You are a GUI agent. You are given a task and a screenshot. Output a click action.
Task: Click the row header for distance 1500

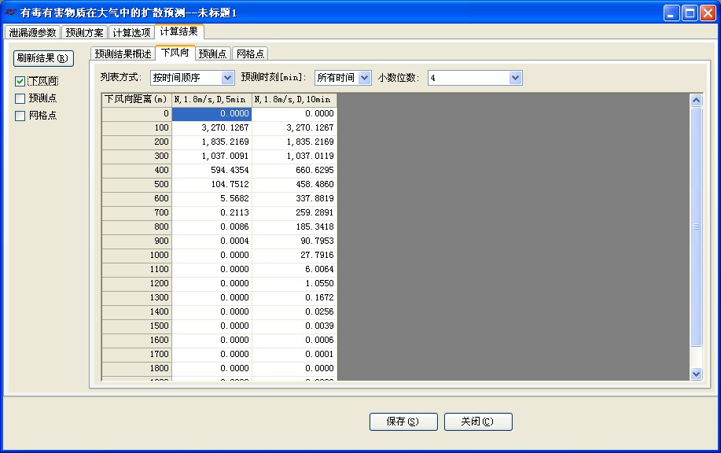pyautogui.click(x=137, y=326)
